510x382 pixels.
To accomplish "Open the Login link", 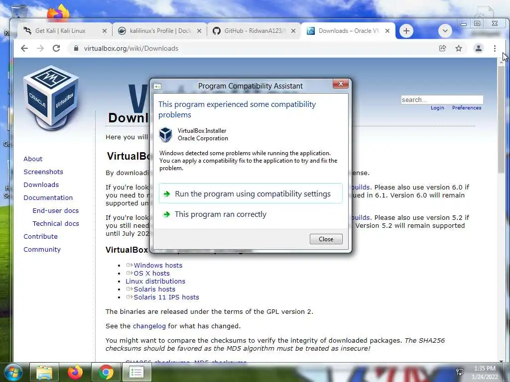I will (437, 108).
